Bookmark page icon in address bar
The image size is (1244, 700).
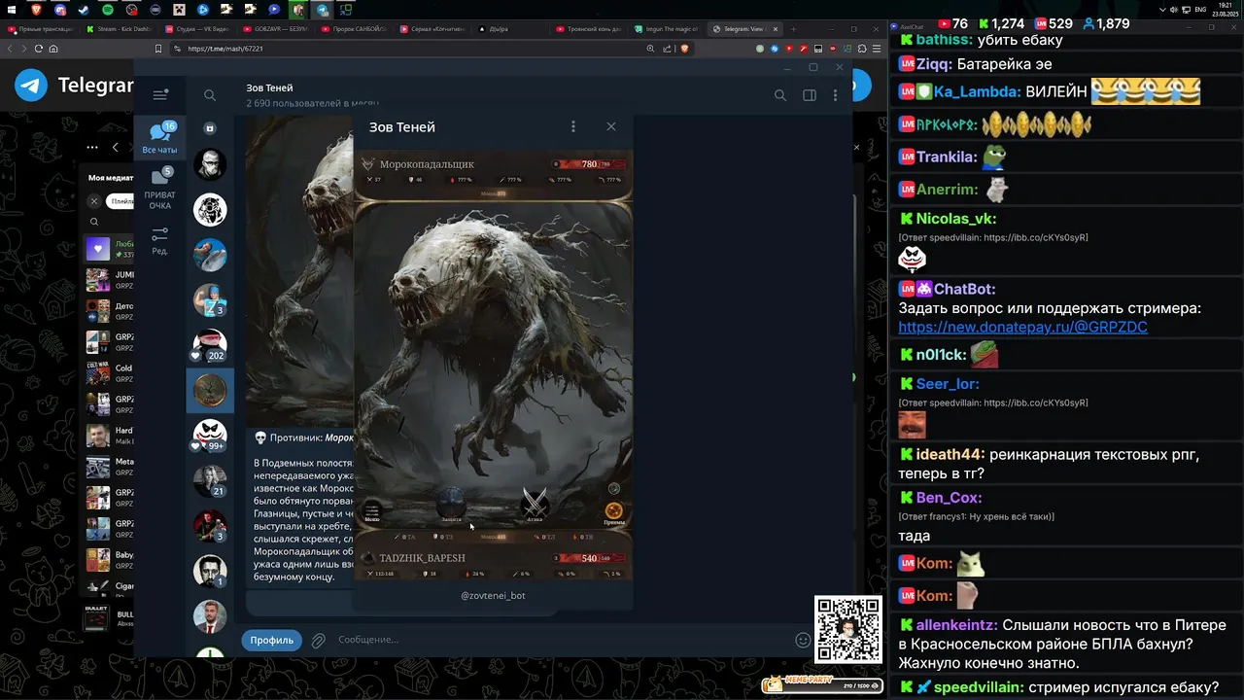(158, 49)
